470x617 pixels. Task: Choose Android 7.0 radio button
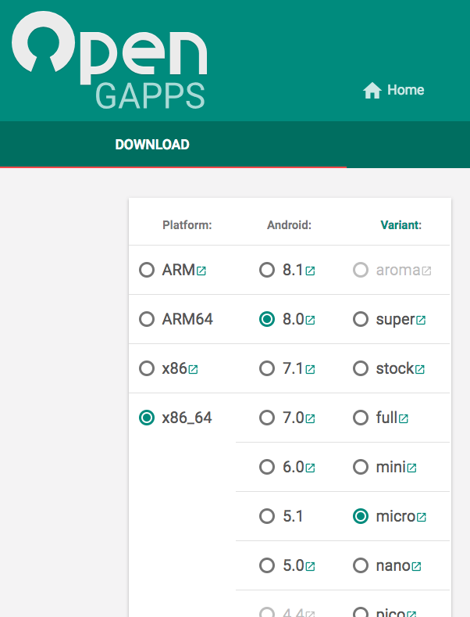coord(267,418)
